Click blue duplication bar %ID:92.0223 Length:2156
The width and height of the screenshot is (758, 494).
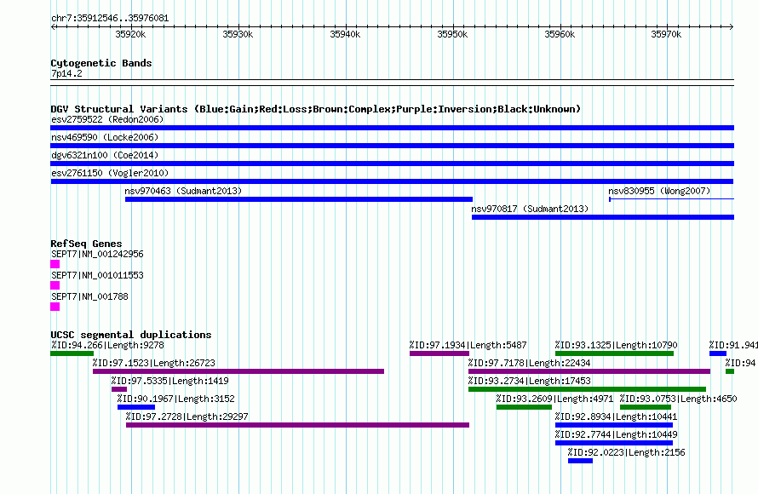[581, 461]
